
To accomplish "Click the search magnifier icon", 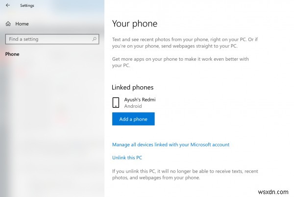I will (94, 39).
